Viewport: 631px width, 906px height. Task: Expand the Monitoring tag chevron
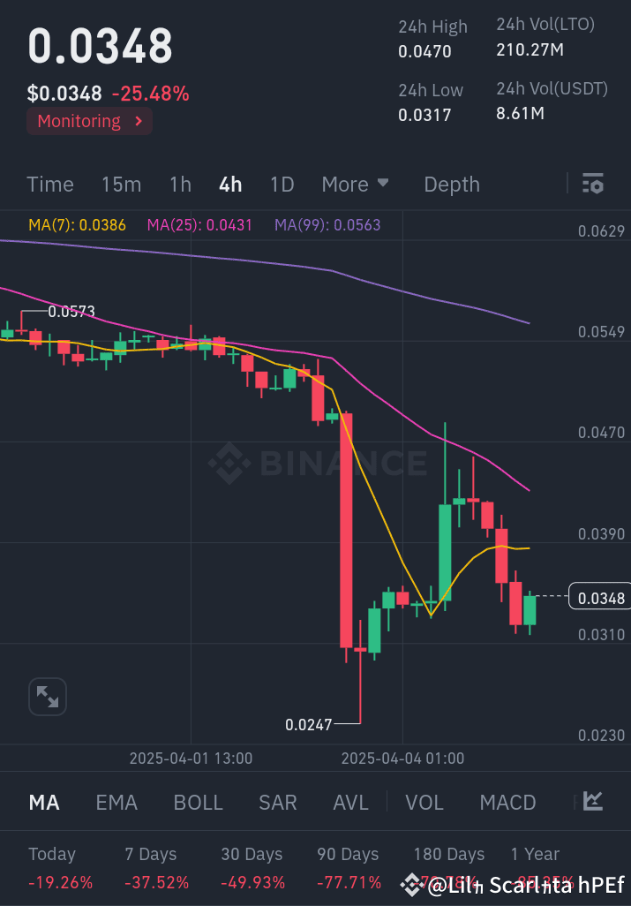pos(139,122)
